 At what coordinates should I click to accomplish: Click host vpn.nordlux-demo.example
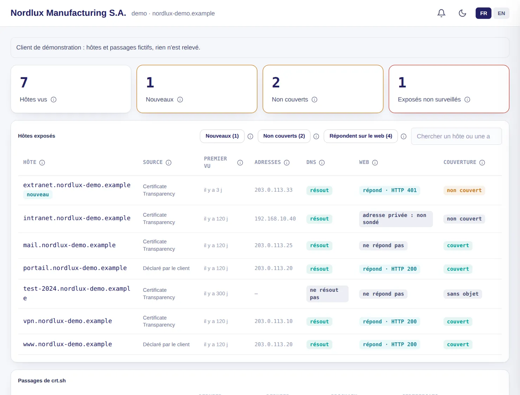(x=67, y=321)
